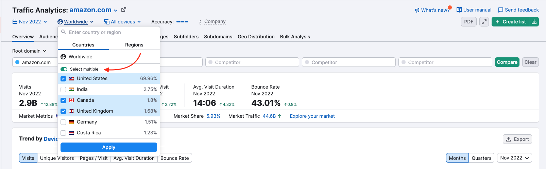Click the India flag icon
The width and height of the screenshot is (546, 169).
pos(71,89)
